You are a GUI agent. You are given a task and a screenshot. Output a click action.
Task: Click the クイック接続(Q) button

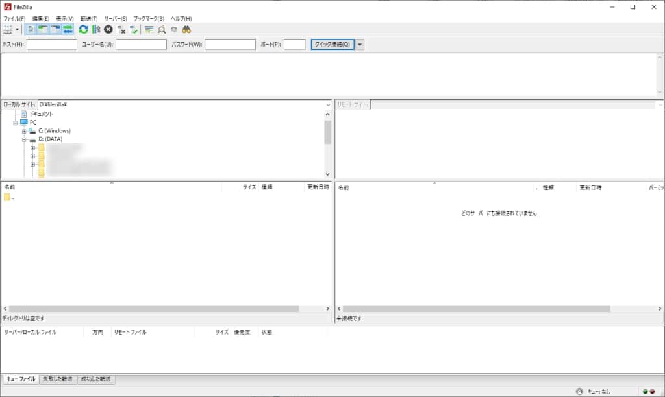332,45
